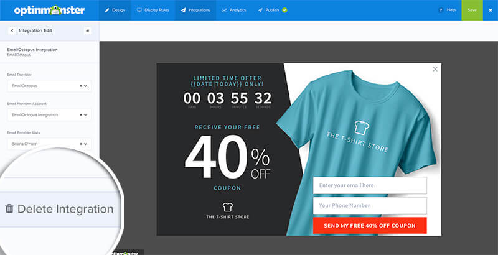Open the Display Rules tab
Image resolution: width=498 pixels, height=255 pixels.
153,10
